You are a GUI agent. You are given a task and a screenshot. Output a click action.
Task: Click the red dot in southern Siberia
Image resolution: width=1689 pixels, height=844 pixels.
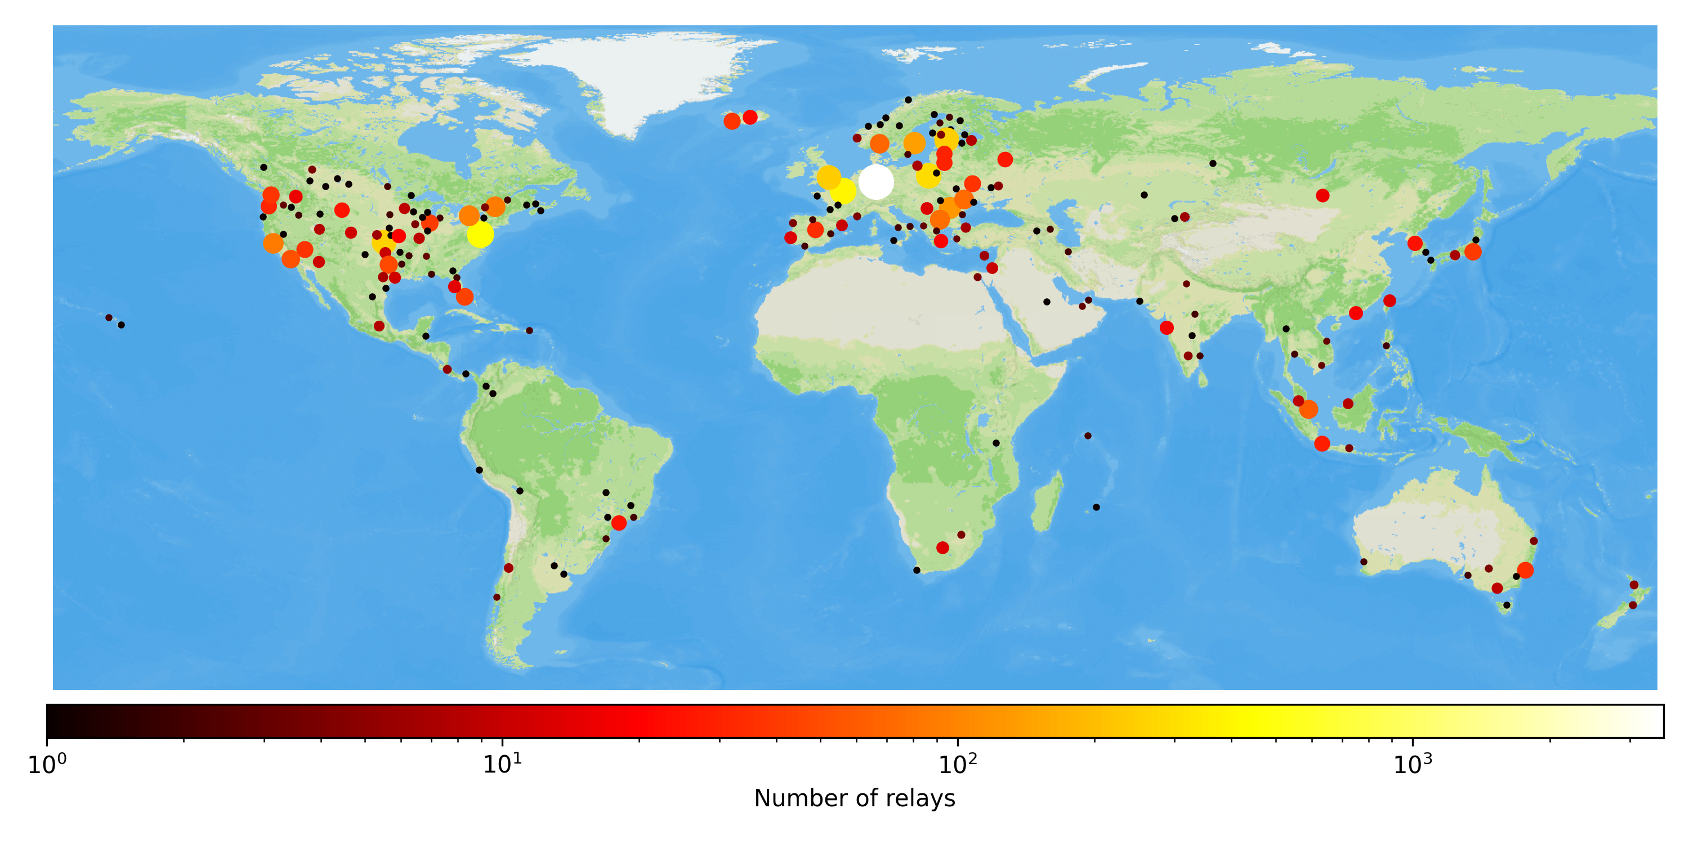point(1322,195)
